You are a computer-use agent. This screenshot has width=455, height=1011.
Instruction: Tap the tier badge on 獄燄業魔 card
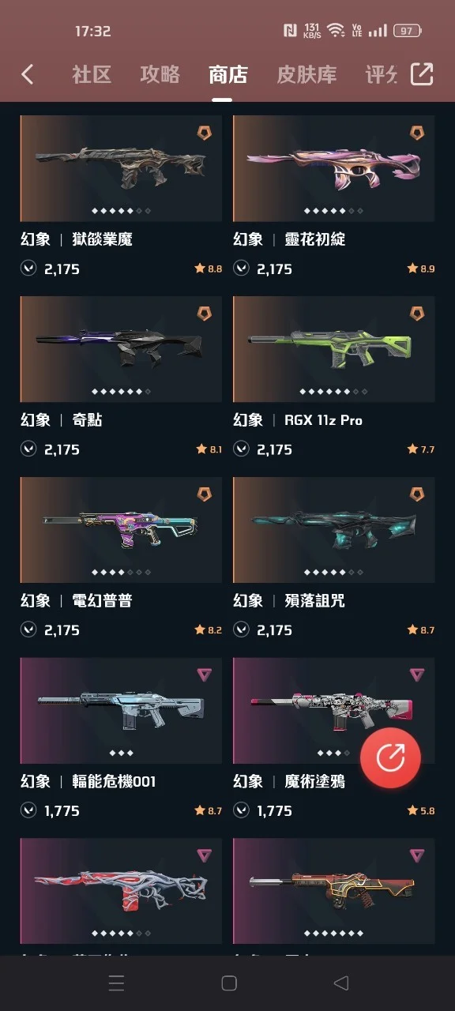(205, 133)
